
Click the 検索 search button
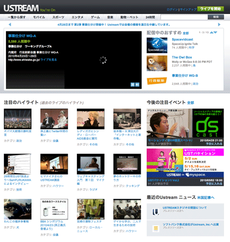216,17
